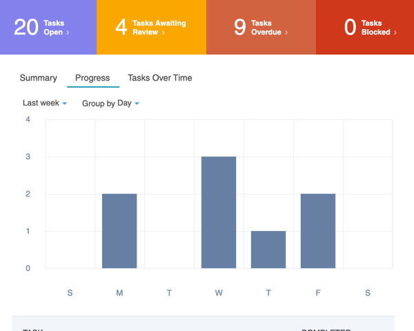
Task: Open the Last week date range dropdown
Action: 45,103
